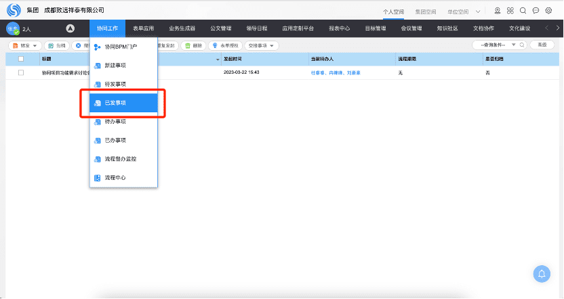
Task: Open the chat message bubble icon
Action: pos(536,11)
